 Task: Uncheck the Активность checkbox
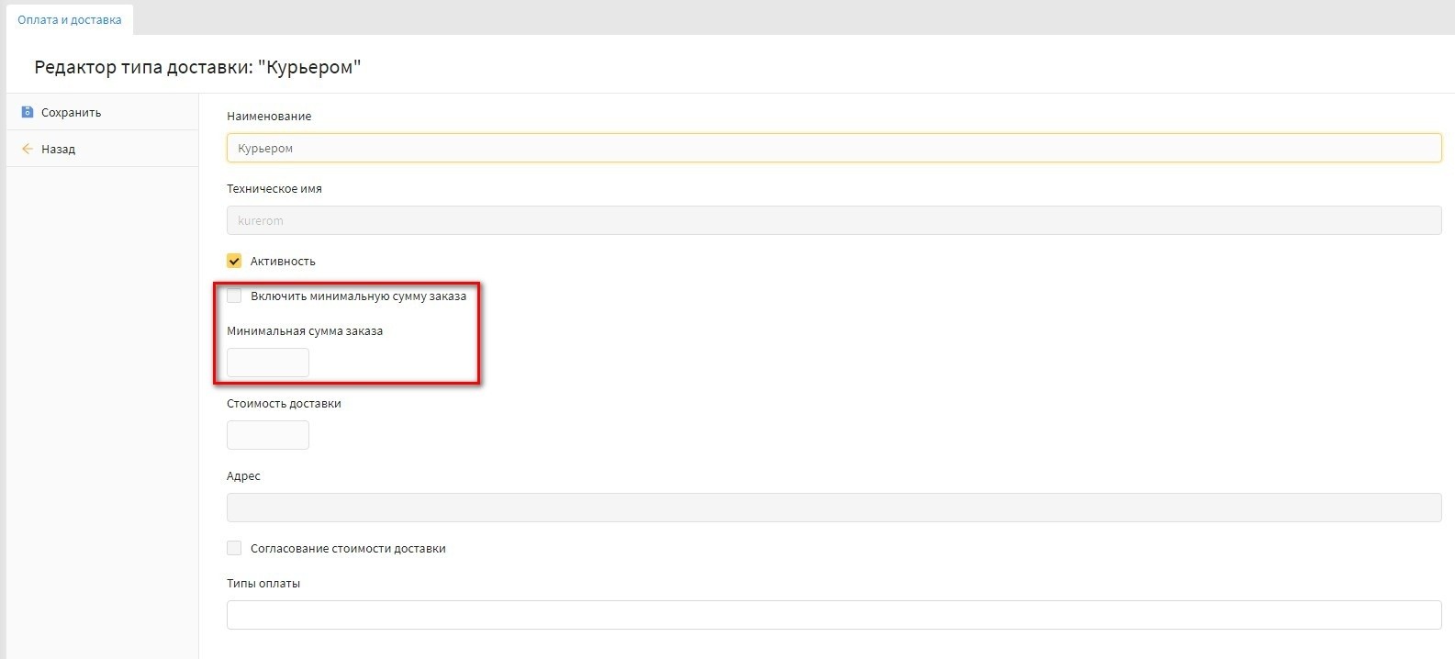tap(234, 261)
